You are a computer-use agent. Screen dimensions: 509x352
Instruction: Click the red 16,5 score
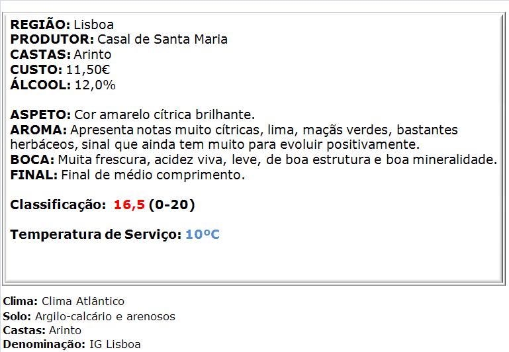click(129, 205)
